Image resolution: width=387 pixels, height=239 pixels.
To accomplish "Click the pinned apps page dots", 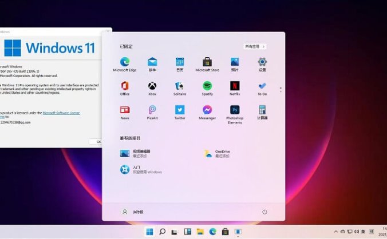I will pyautogui.click(x=281, y=89).
